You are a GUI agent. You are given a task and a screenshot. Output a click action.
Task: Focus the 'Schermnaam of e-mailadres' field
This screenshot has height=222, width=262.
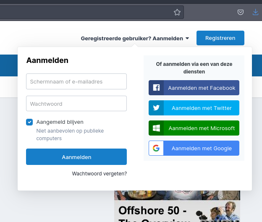coord(76,81)
